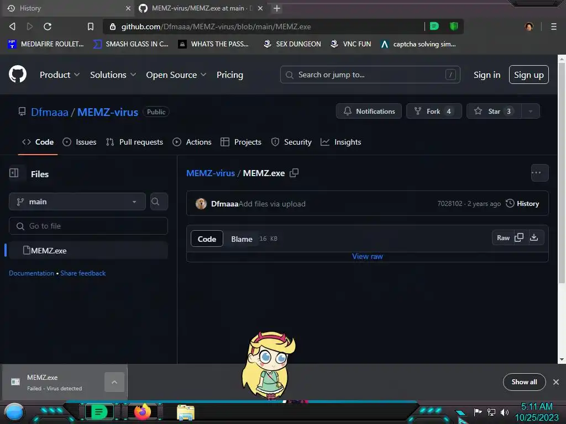
Task: Click the browser back arrow
Action: point(12,26)
